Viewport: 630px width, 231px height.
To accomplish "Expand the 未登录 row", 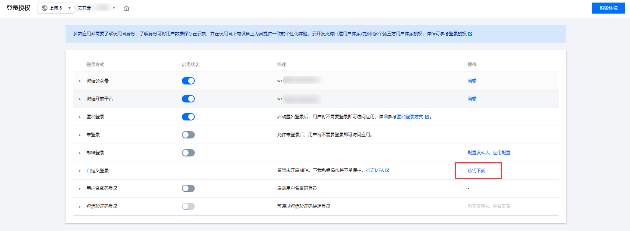I will click(x=80, y=135).
